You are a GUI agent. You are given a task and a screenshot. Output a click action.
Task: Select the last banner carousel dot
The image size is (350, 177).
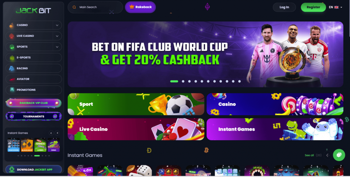tap(239, 82)
